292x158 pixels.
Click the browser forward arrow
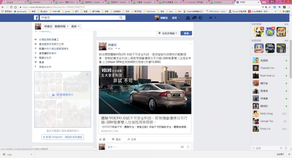7,7
